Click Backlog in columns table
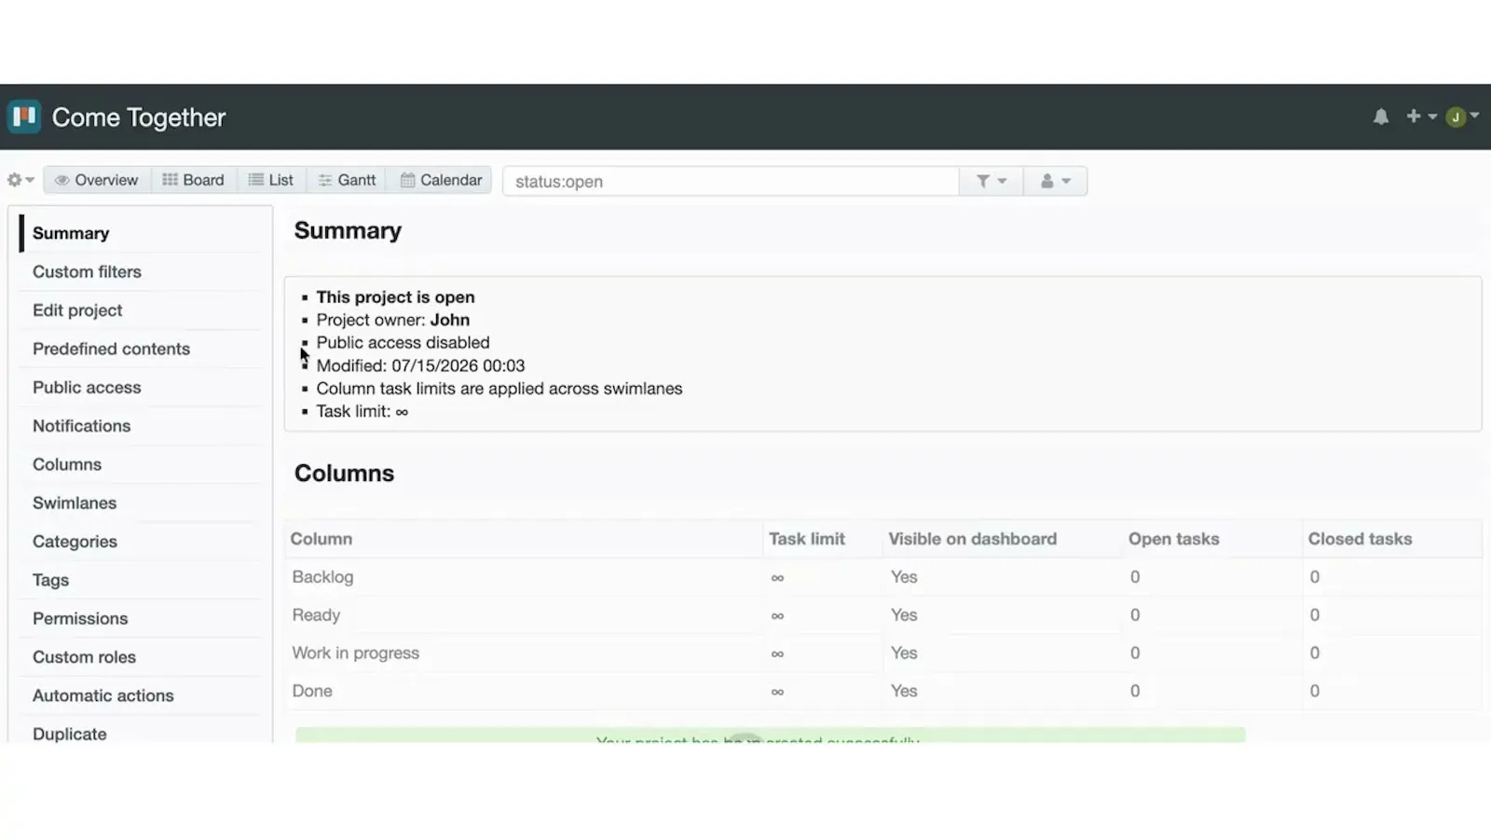 click(322, 577)
